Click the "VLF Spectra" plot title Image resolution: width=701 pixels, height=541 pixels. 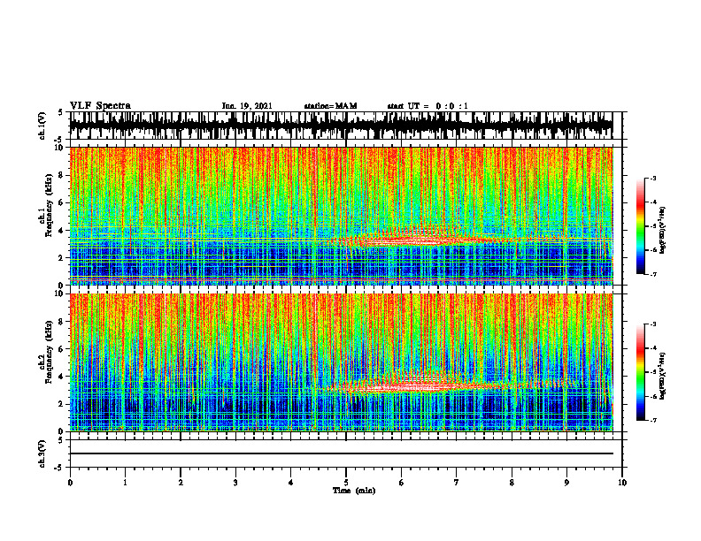click(100, 106)
